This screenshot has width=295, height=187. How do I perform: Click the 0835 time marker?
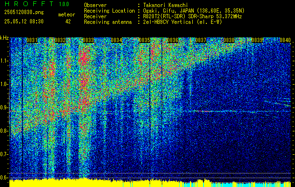click(x=144, y=40)
